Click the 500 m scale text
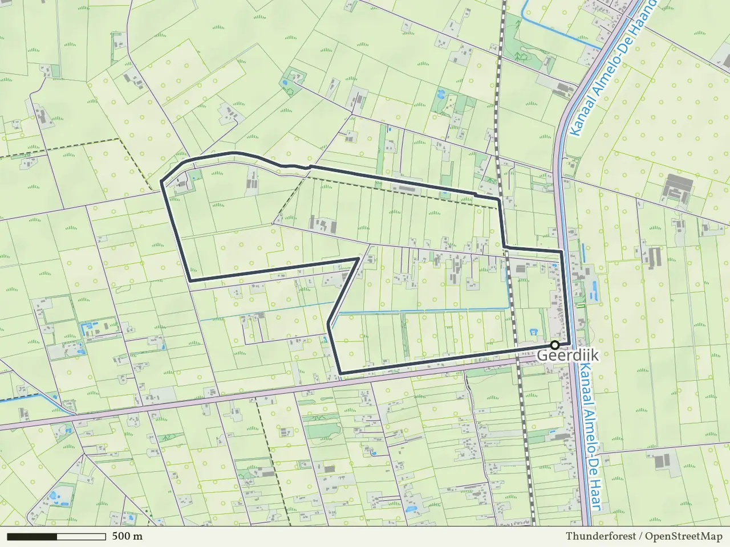Viewport: 730px width, 547px height. 127,536
